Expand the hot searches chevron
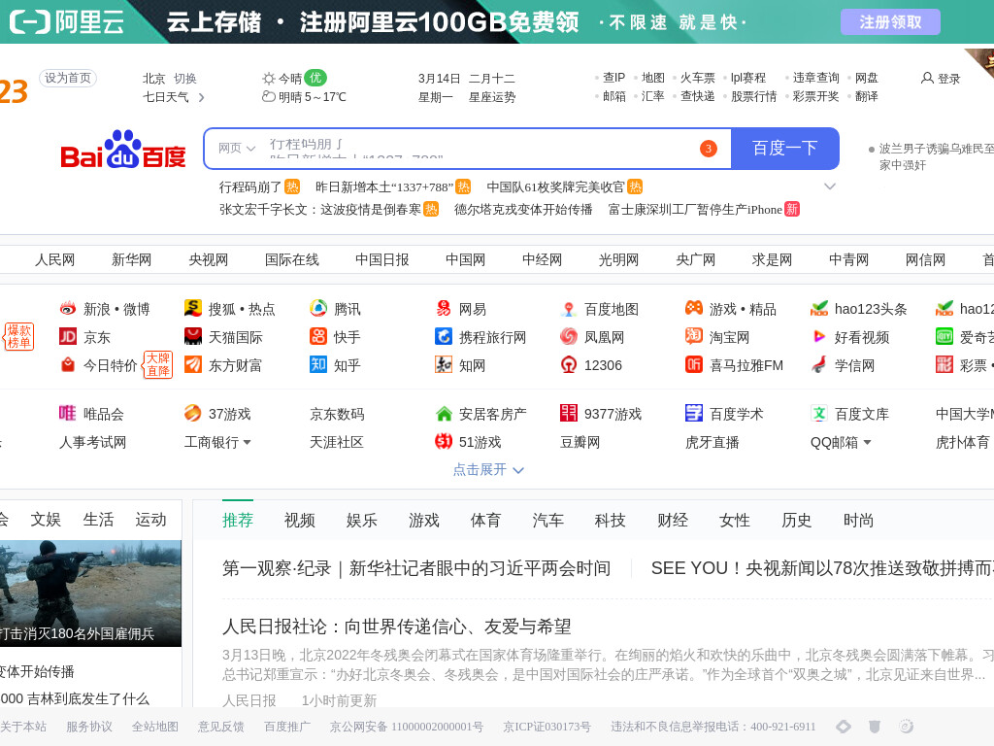The height and width of the screenshot is (746, 994). pyautogui.click(x=830, y=186)
